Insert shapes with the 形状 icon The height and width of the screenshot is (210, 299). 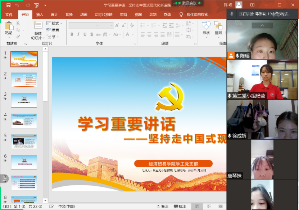click(206, 27)
